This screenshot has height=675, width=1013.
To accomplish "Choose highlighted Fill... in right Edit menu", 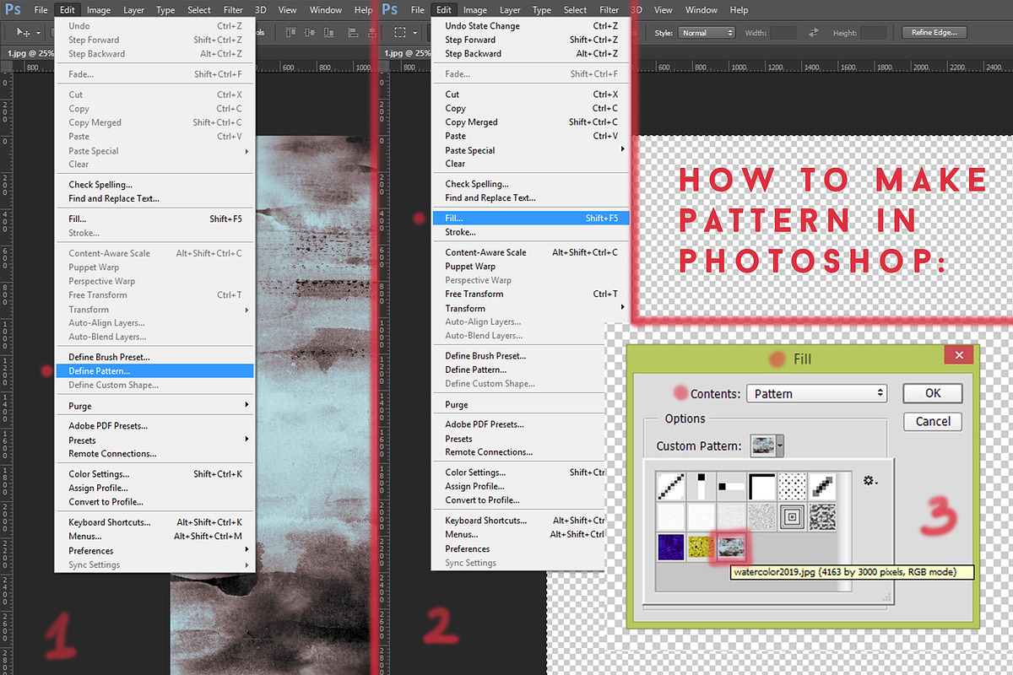I will coord(531,218).
